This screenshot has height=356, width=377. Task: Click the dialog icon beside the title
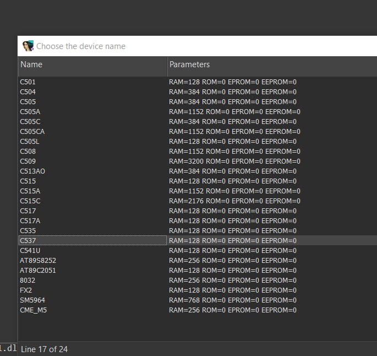[x=28, y=46]
